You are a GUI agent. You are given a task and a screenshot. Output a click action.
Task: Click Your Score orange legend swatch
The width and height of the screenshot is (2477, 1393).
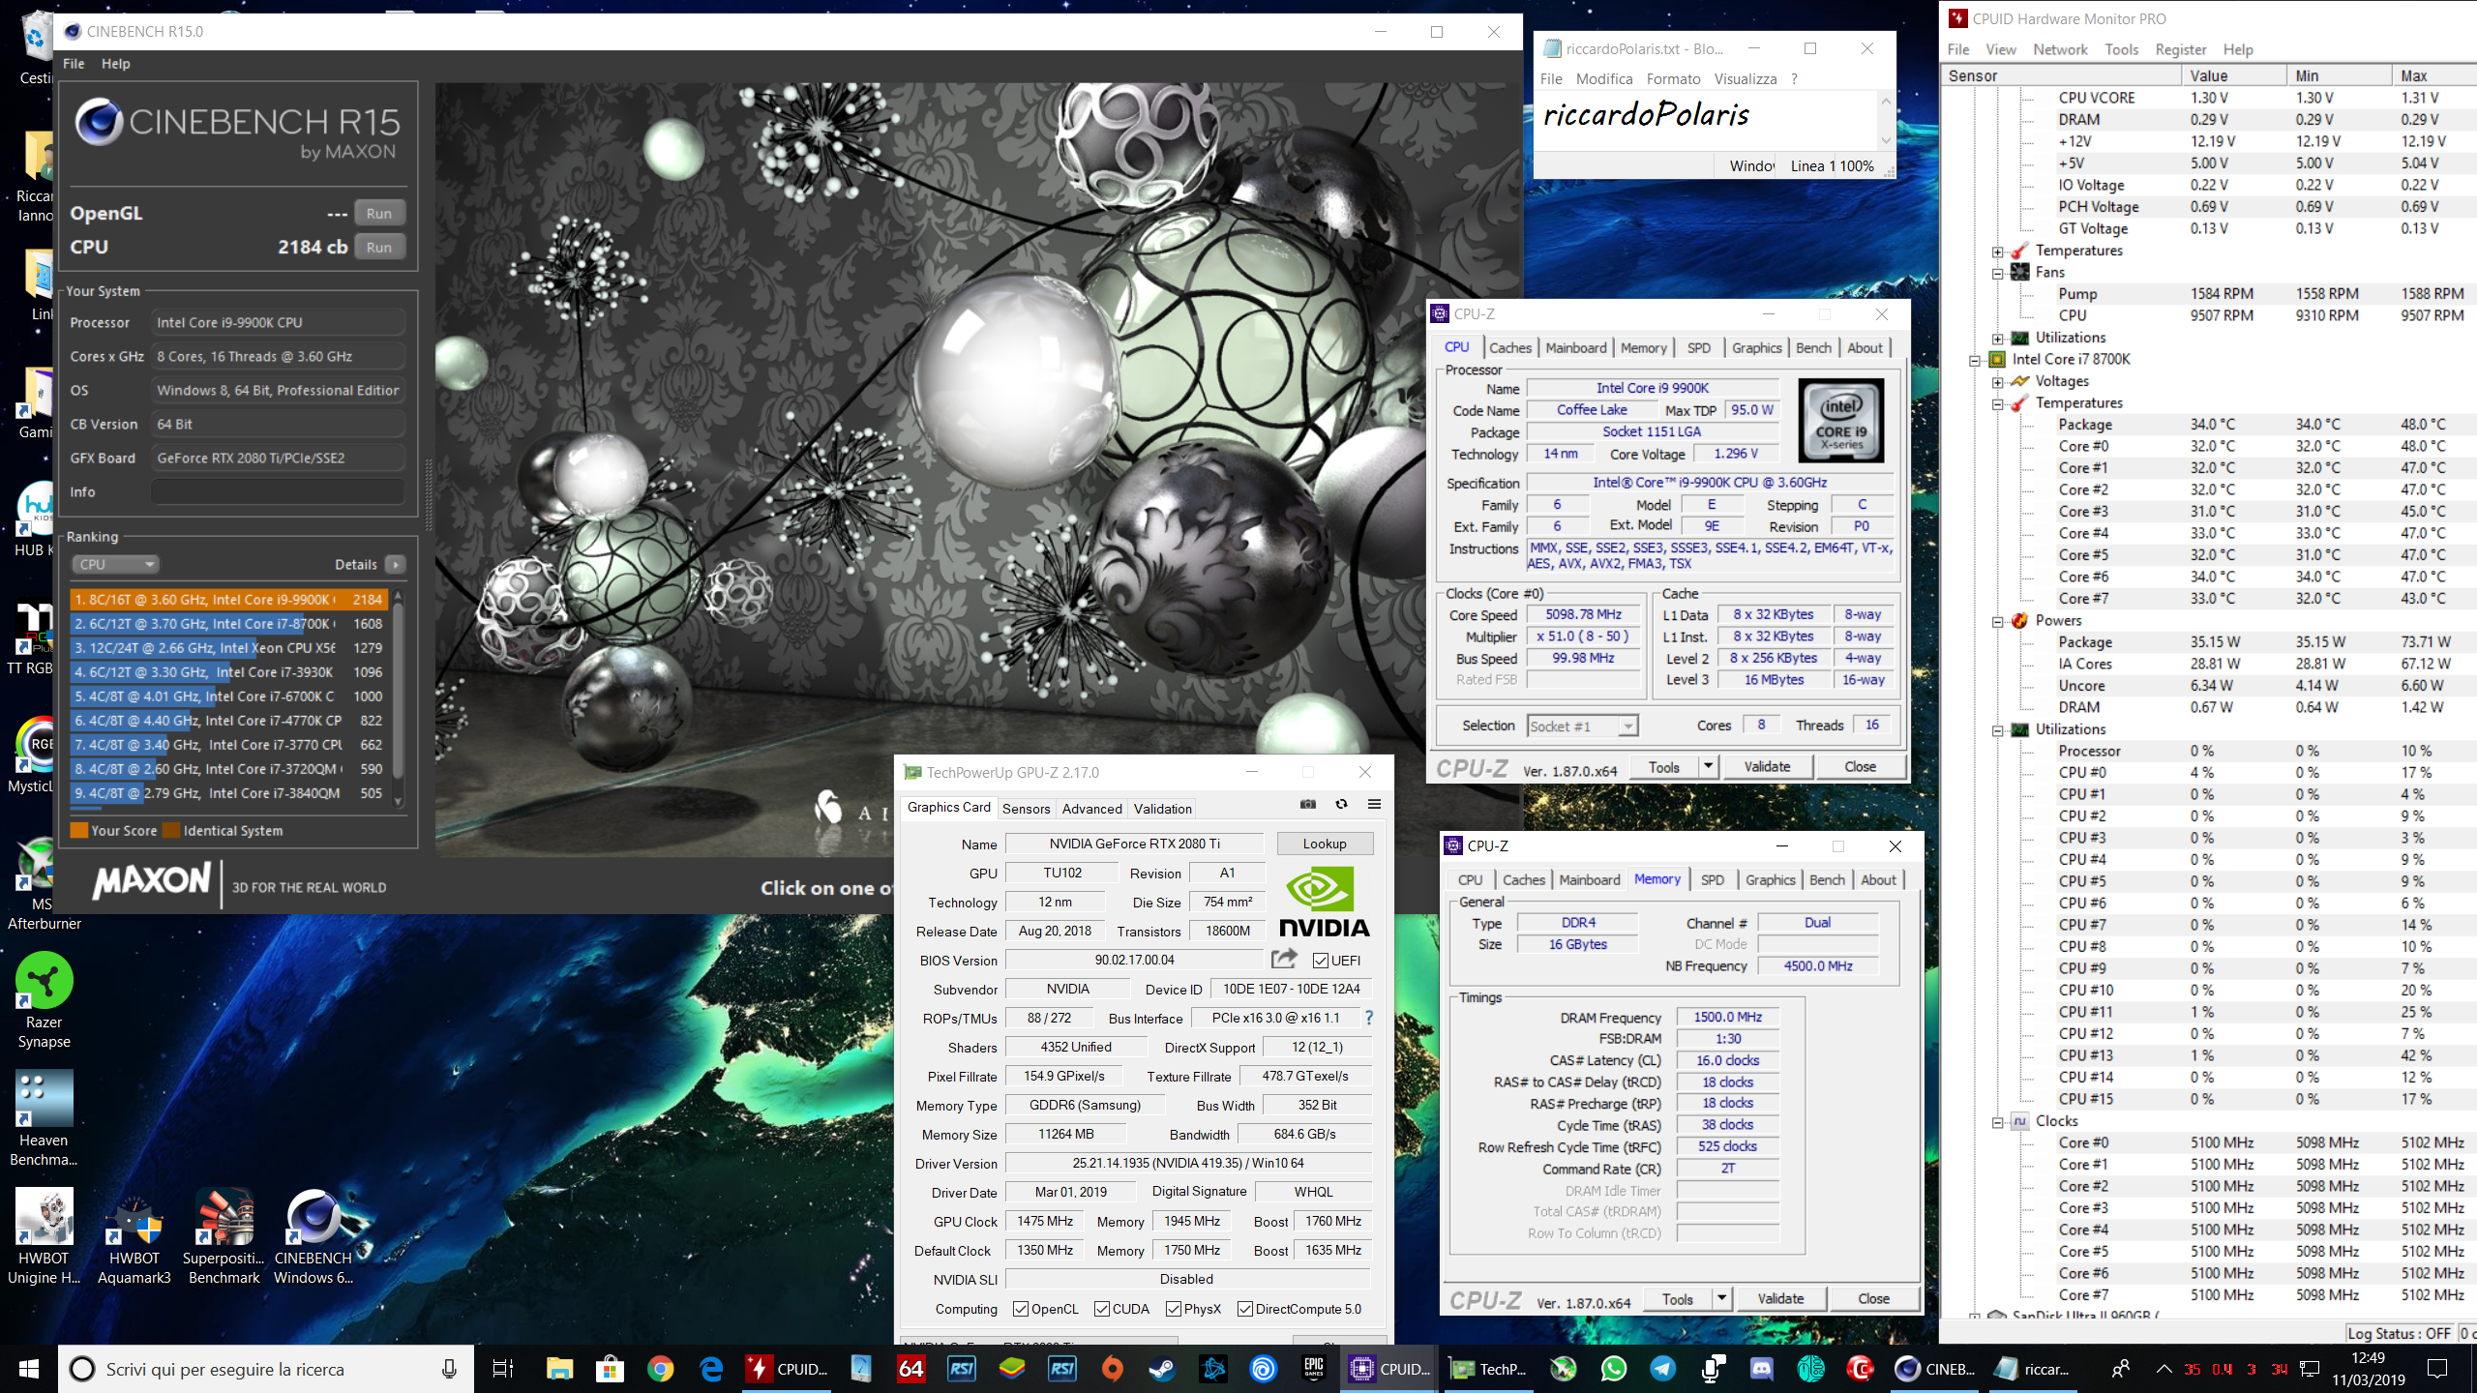(79, 830)
